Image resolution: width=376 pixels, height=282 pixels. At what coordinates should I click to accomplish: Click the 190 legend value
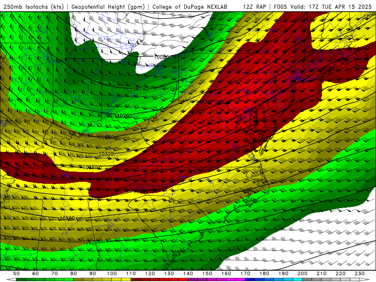tap(283, 274)
